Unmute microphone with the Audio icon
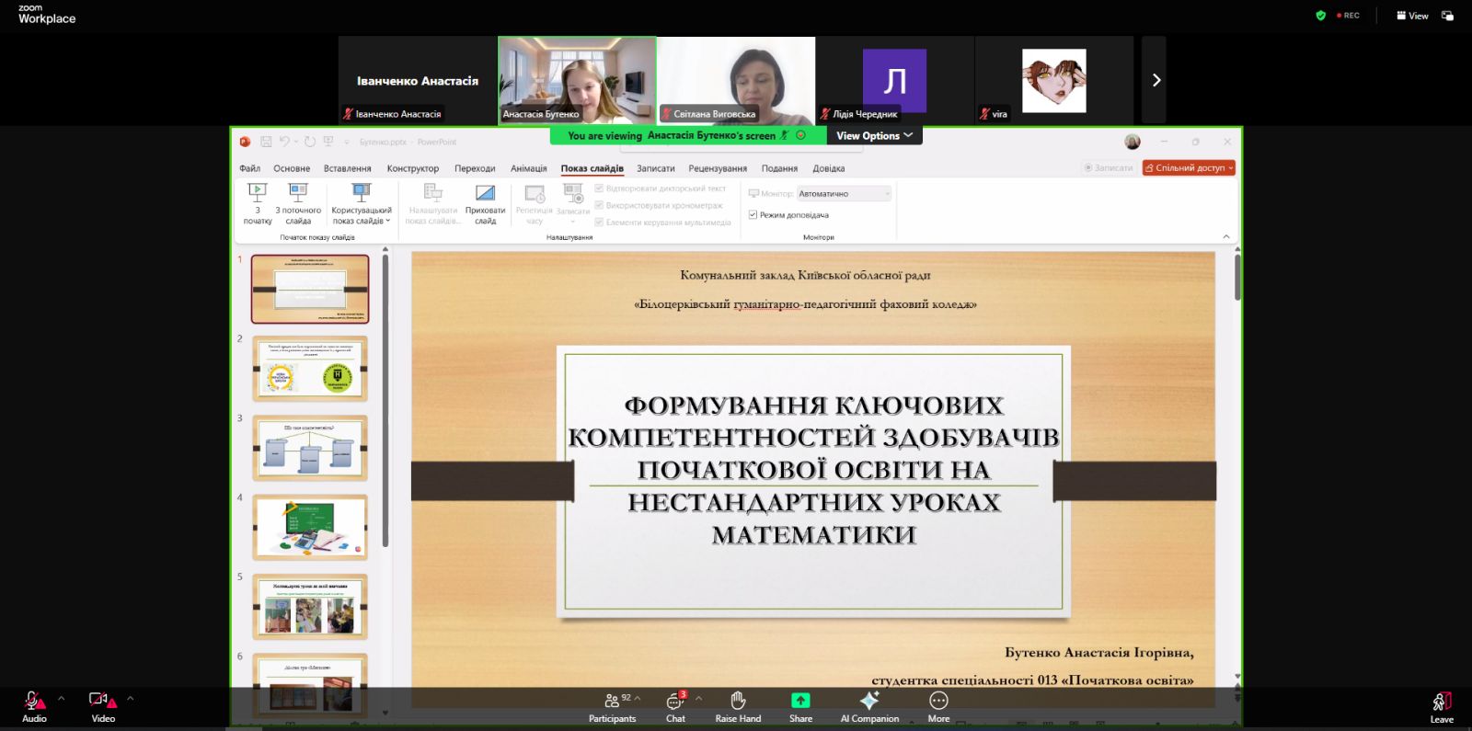Viewport: 1472px width, 731px height. (33, 702)
